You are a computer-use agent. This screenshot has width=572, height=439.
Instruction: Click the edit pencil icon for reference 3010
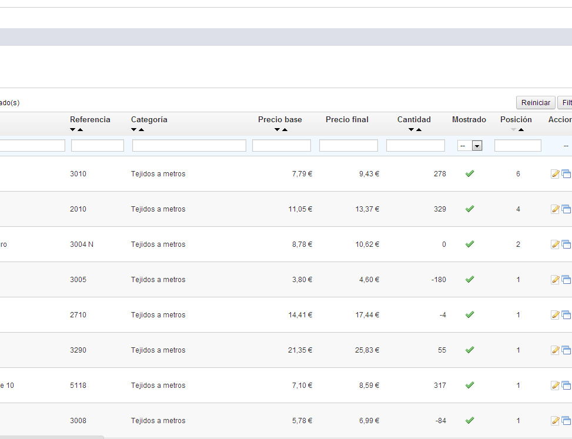pyautogui.click(x=555, y=174)
